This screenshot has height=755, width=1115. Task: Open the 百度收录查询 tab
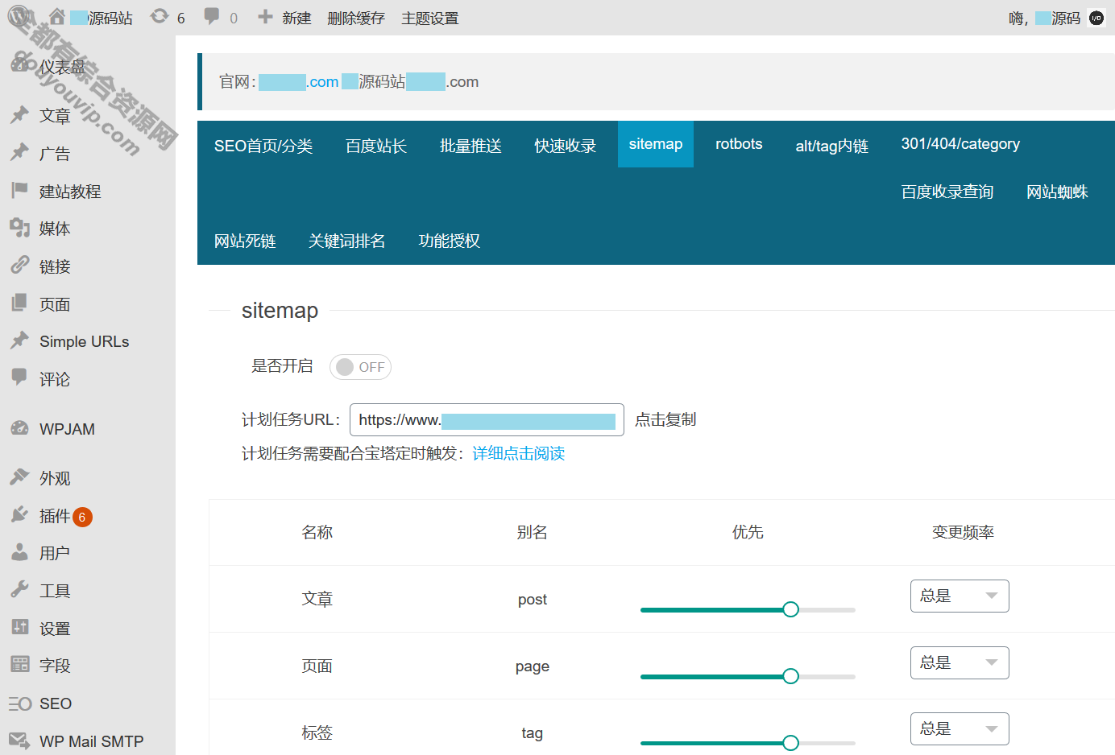click(947, 192)
